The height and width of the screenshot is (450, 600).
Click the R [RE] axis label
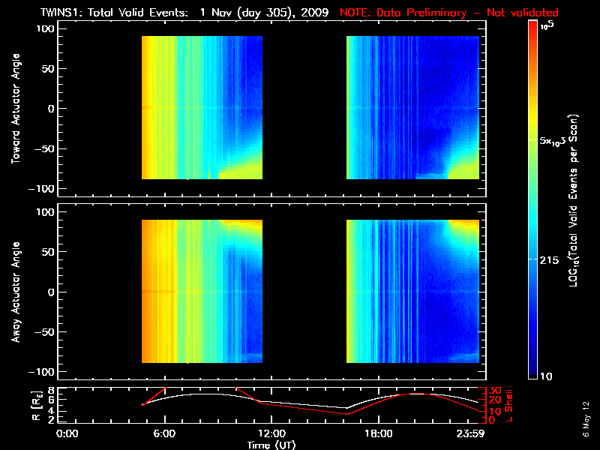(36, 406)
